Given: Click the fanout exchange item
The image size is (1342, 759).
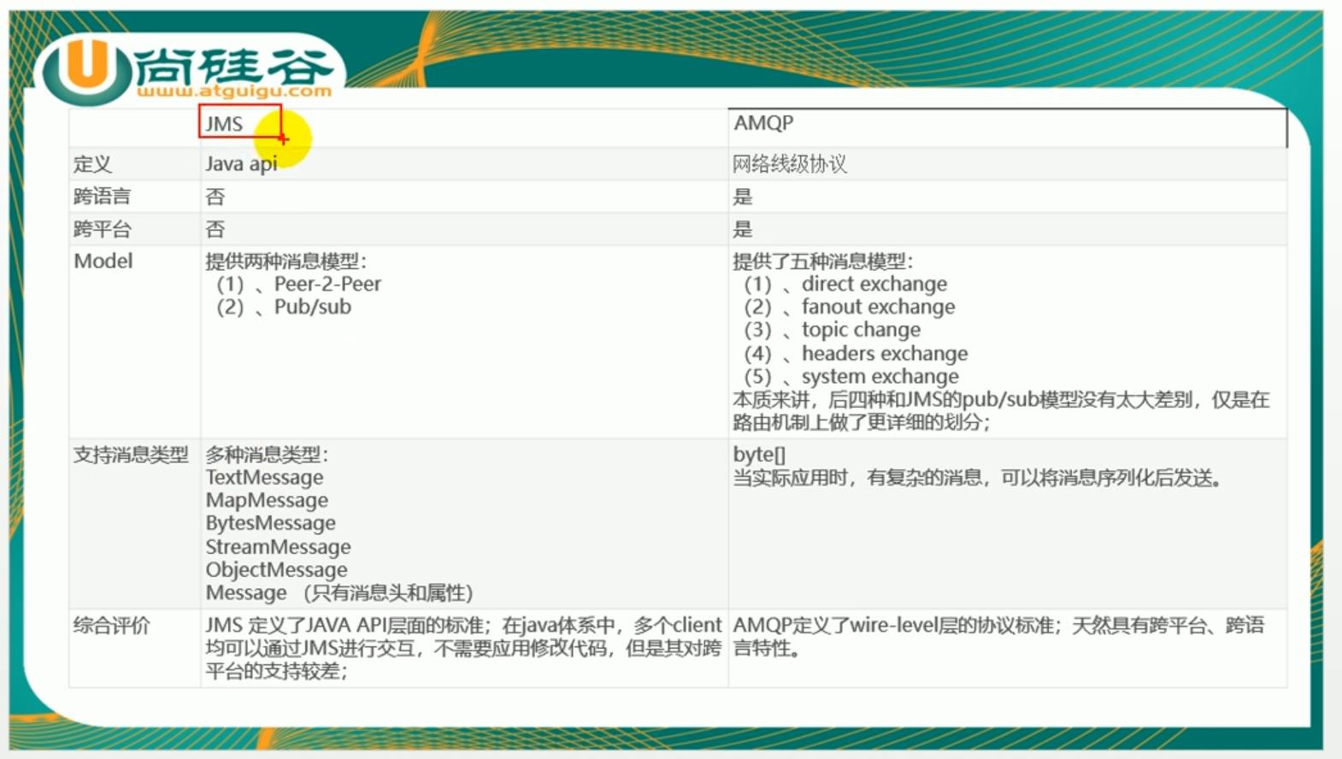Looking at the screenshot, I should point(850,307).
